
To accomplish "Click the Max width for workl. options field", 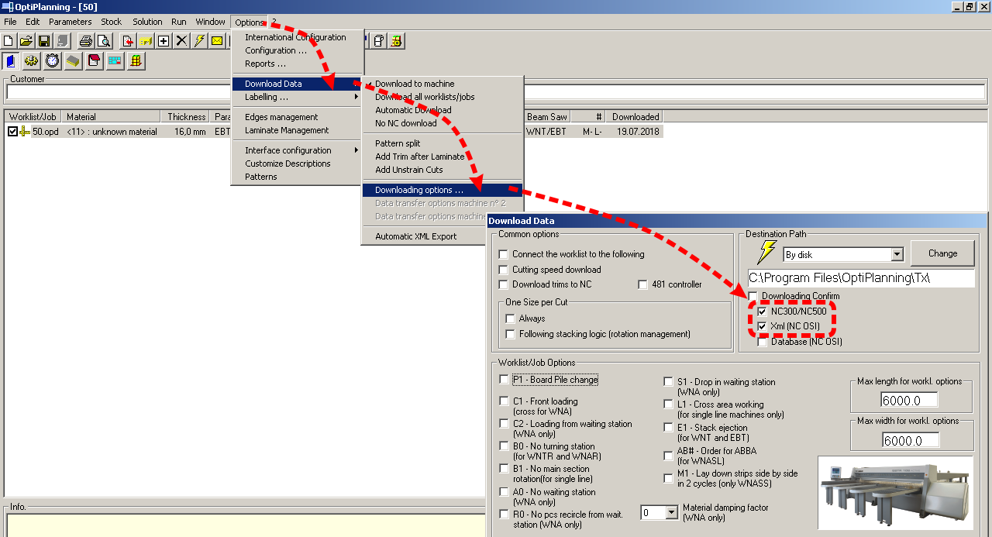I will click(x=910, y=440).
